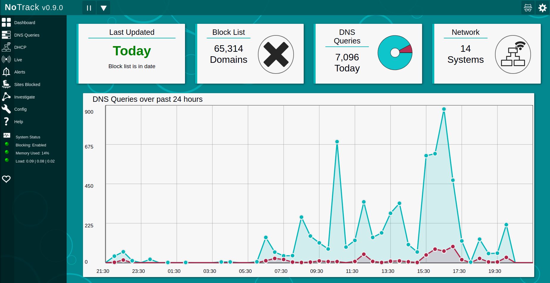Screen dimensions: 550x283
Task: Select the 900-query peak point on the chart
Action: pyautogui.click(x=444, y=109)
